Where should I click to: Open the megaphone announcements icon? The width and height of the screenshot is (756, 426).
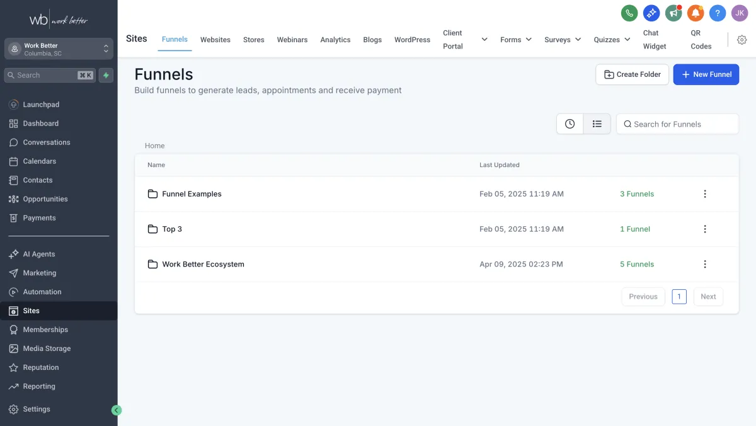[673, 13]
